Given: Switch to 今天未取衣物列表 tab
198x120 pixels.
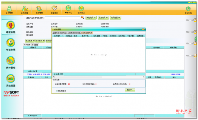Looking at the screenshot, I should 74,33.
